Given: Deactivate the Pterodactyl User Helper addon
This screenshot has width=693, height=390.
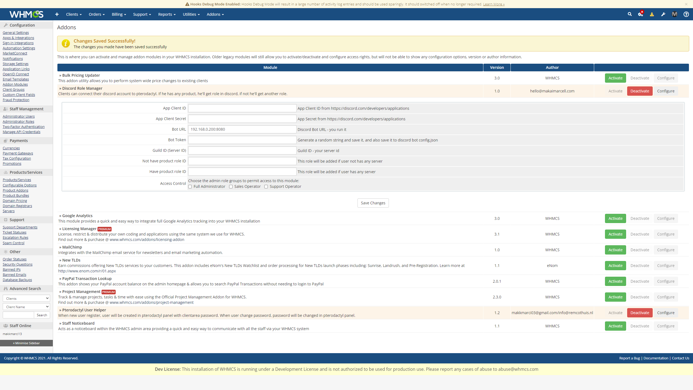Looking at the screenshot, I should tap(640, 313).
